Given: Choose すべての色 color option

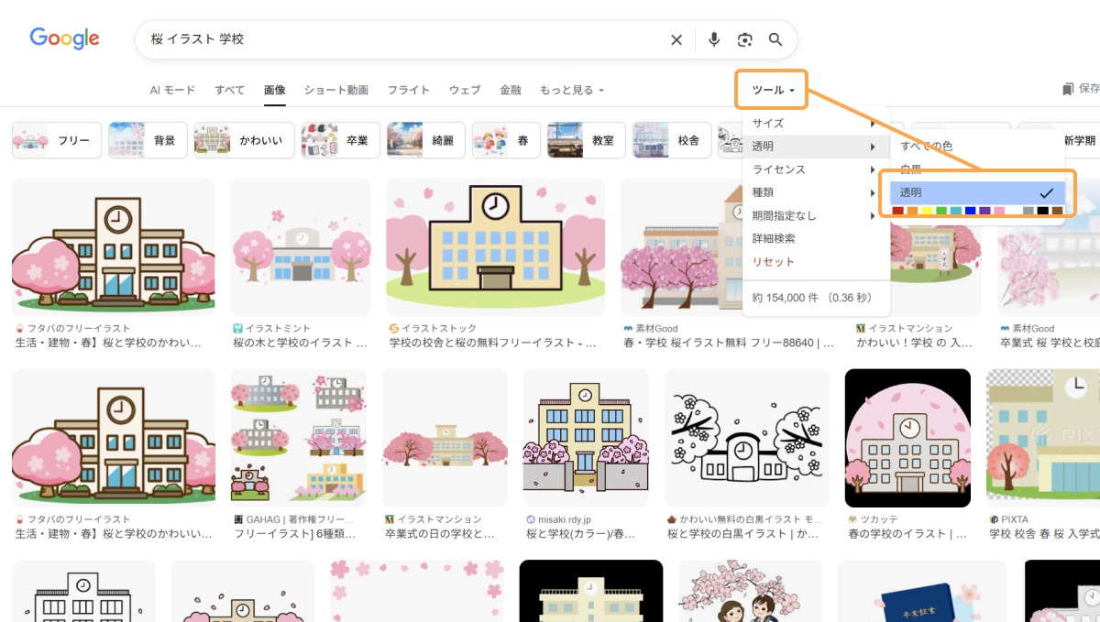Looking at the screenshot, I should 926,146.
